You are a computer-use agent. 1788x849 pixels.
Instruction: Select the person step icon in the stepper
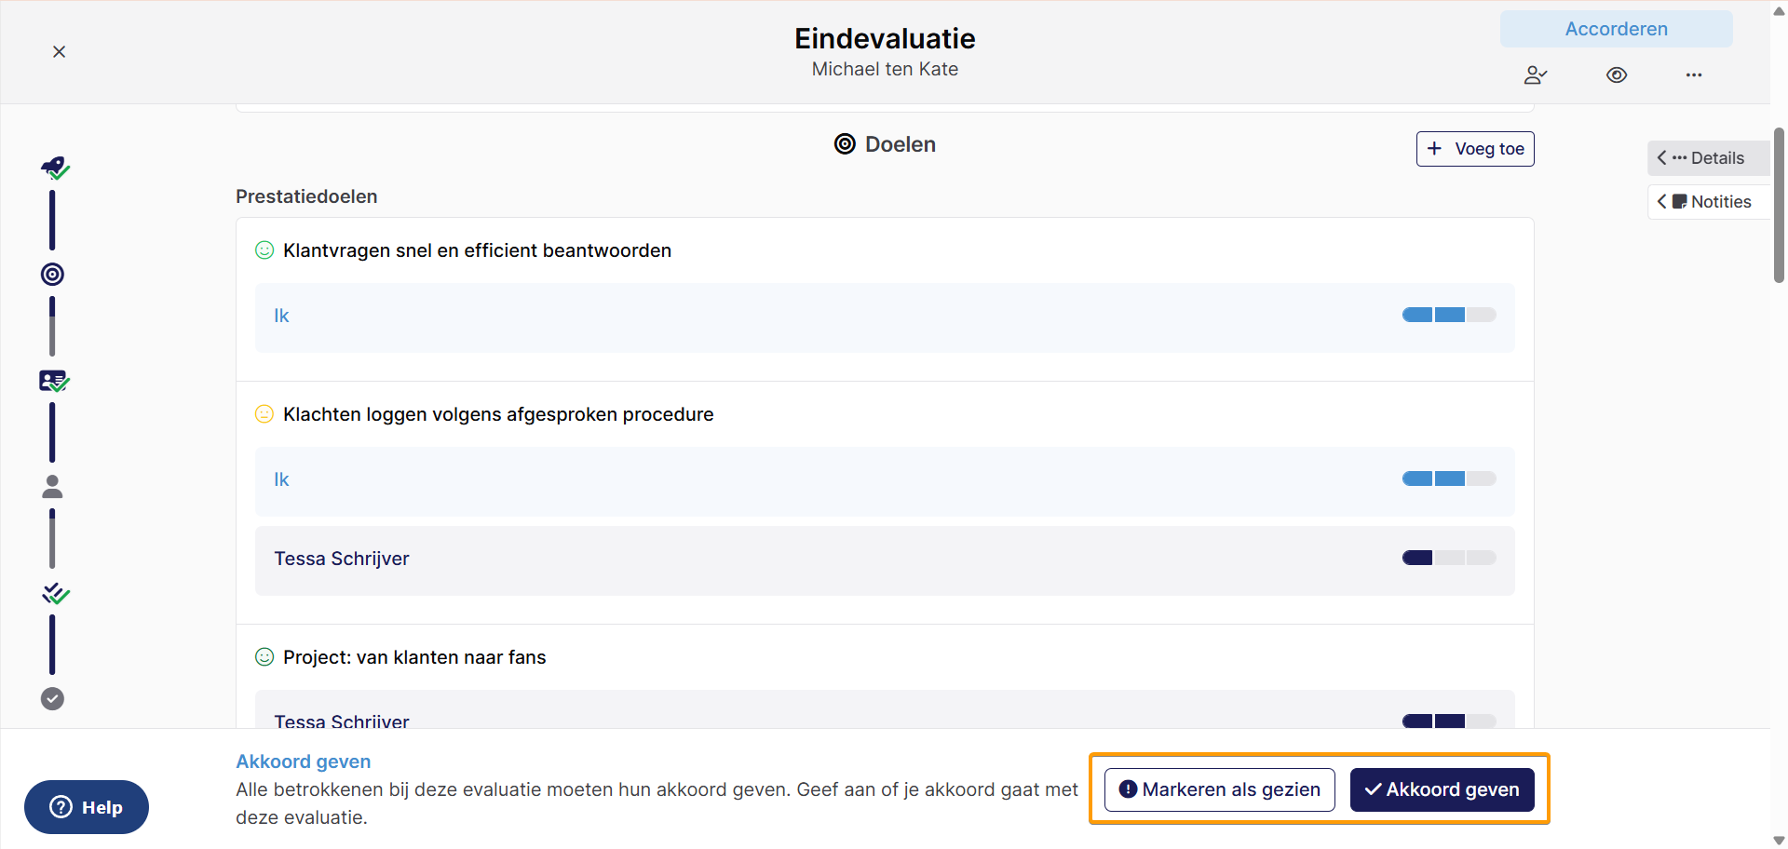pos(52,487)
